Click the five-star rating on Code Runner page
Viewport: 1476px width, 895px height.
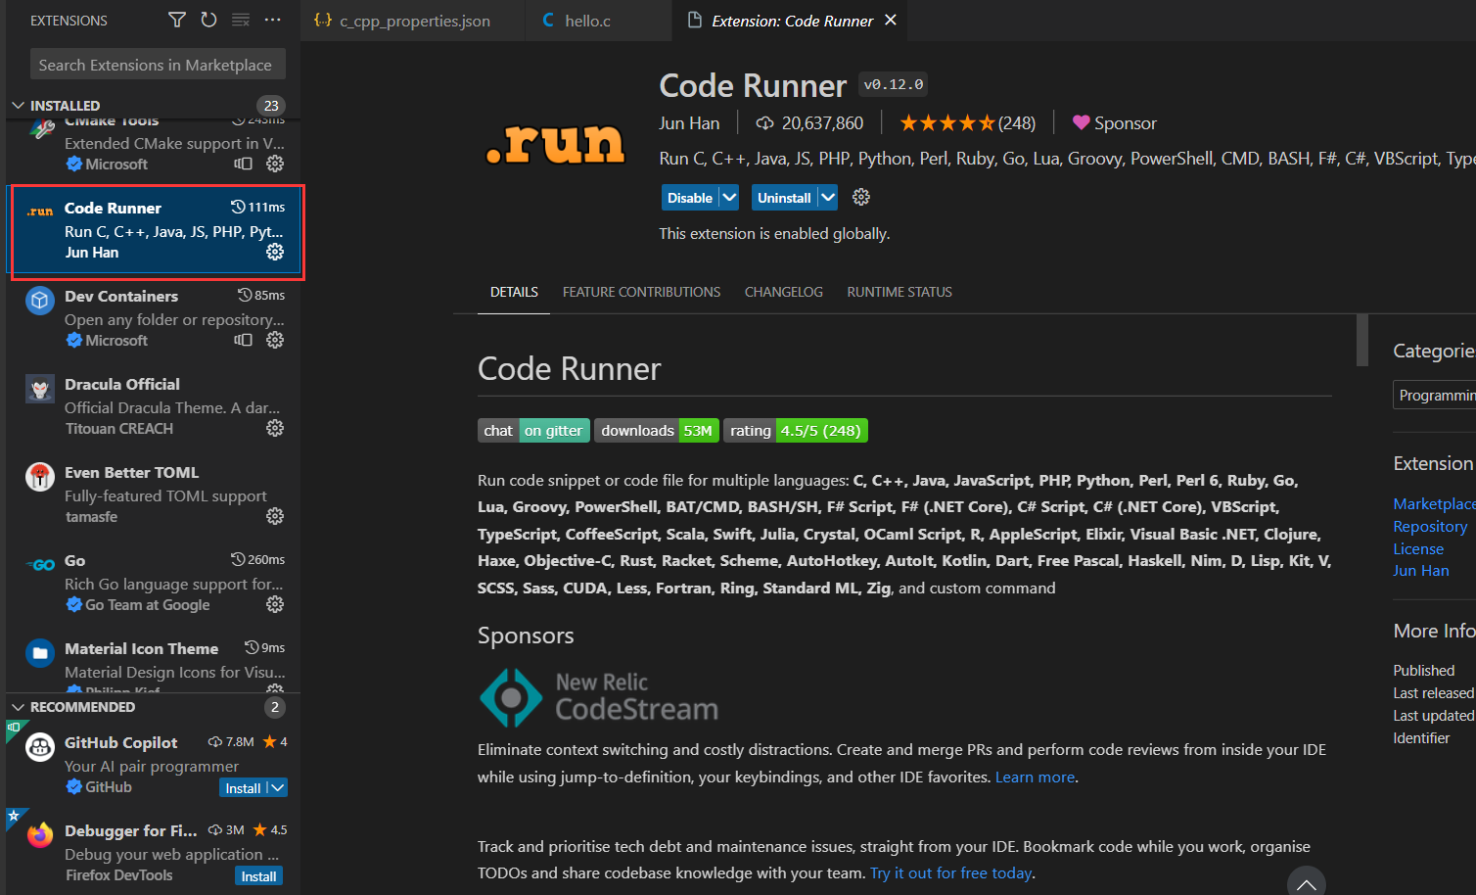[x=947, y=122]
